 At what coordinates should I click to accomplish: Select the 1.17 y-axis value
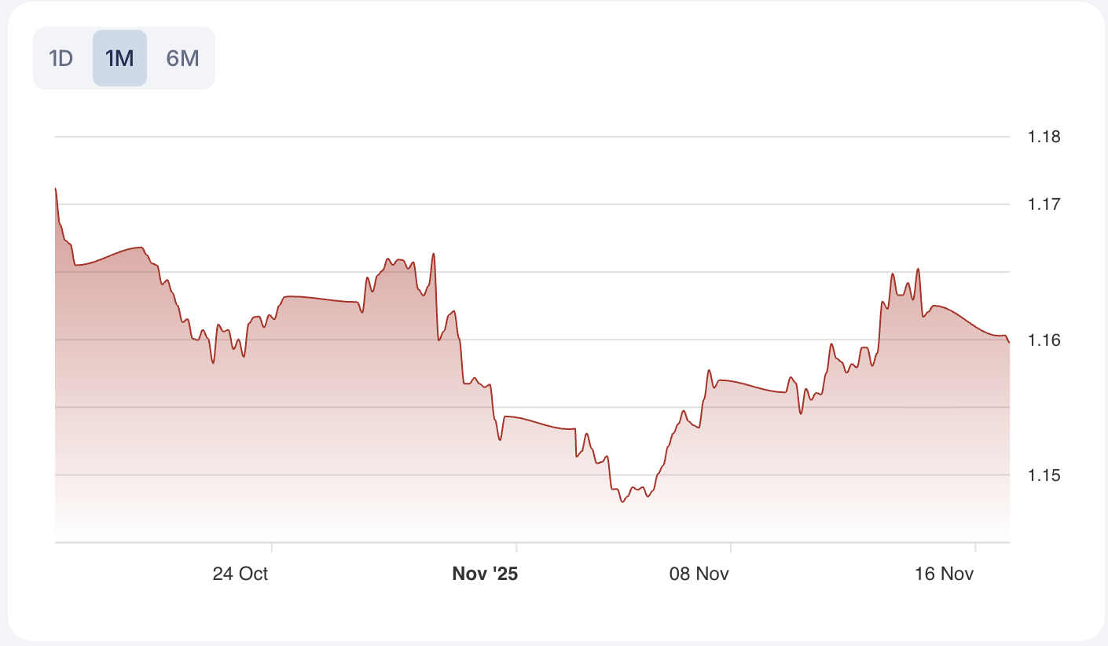tap(1044, 205)
